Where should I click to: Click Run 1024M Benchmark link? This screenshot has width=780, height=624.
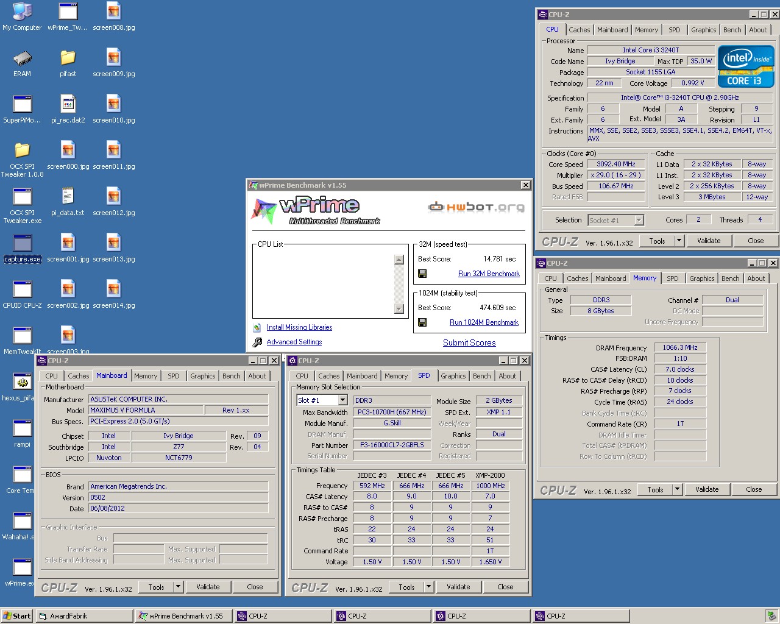pyautogui.click(x=484, y=322)
